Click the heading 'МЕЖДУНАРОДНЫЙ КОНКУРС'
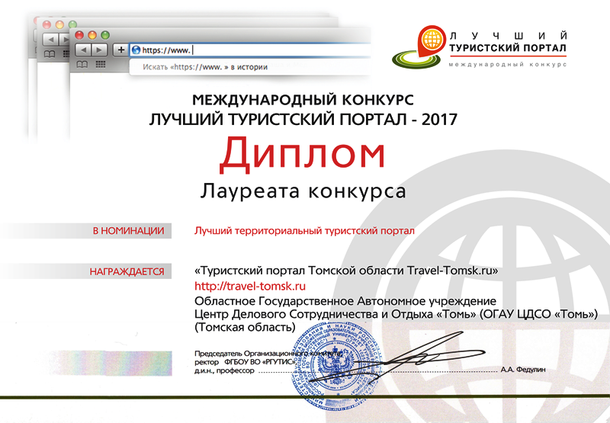The height and width of the screenshot is (423, 610). point(303,100)
